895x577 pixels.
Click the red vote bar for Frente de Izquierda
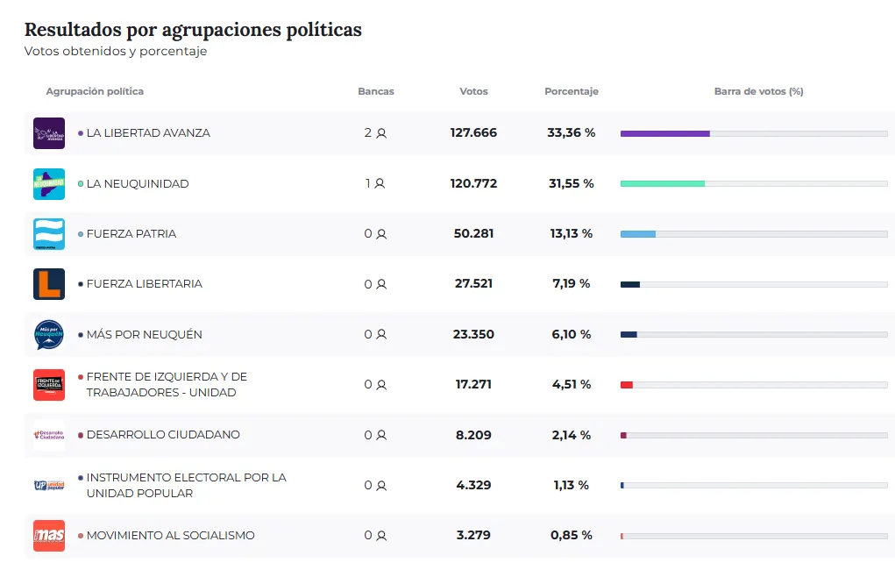(x=627, y=385)
